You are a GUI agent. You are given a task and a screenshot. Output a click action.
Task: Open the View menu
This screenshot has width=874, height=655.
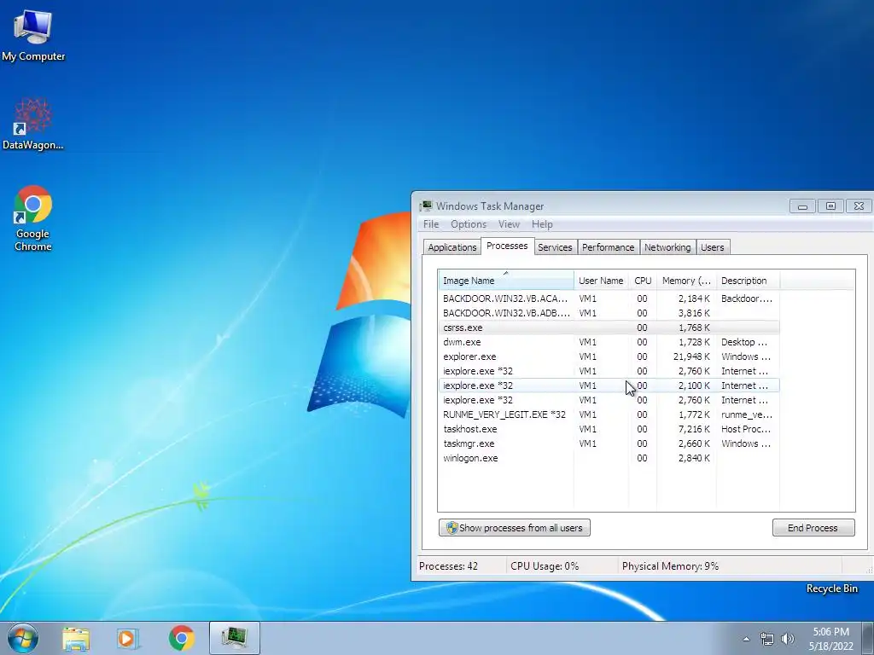click(x=509, y=224)
